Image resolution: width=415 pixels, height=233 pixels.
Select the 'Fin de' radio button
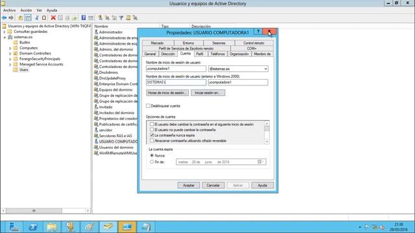152,162
